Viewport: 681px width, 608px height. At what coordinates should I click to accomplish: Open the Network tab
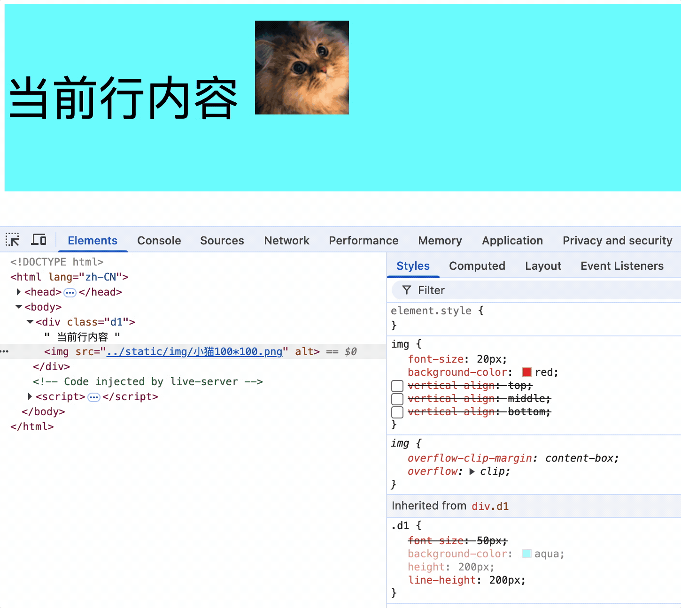coord(287,241)
